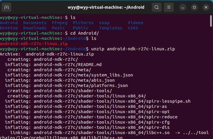Maximize the terminal window

(x=194, y=7)
